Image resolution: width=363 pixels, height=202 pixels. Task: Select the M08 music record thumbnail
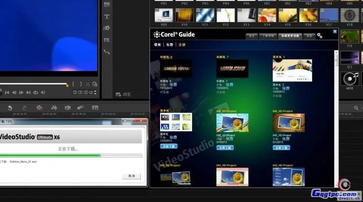349,79
